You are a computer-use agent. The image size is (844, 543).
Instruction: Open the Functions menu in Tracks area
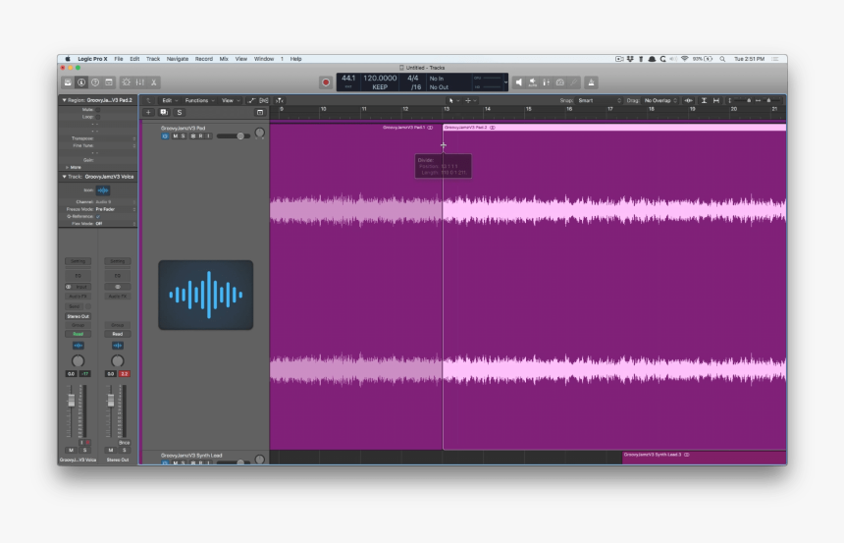click(199, 100)
